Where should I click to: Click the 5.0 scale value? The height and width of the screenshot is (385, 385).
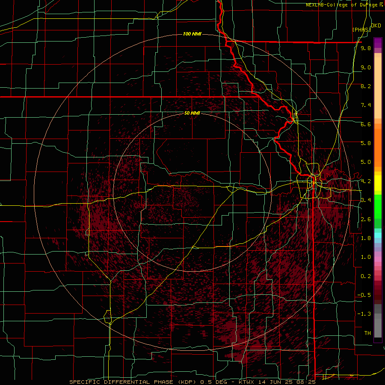pyautogui.click(x=366, y=162)
